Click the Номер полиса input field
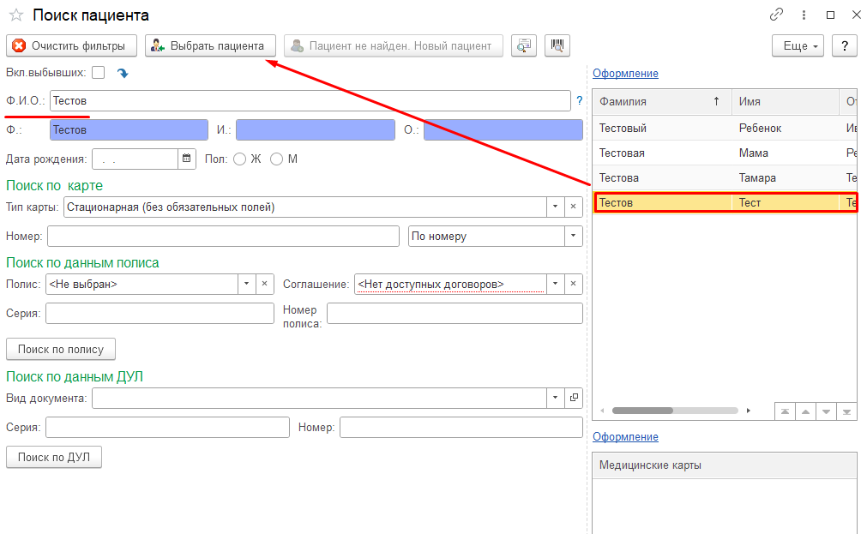The image size is (867, 534). coord(455,314)
